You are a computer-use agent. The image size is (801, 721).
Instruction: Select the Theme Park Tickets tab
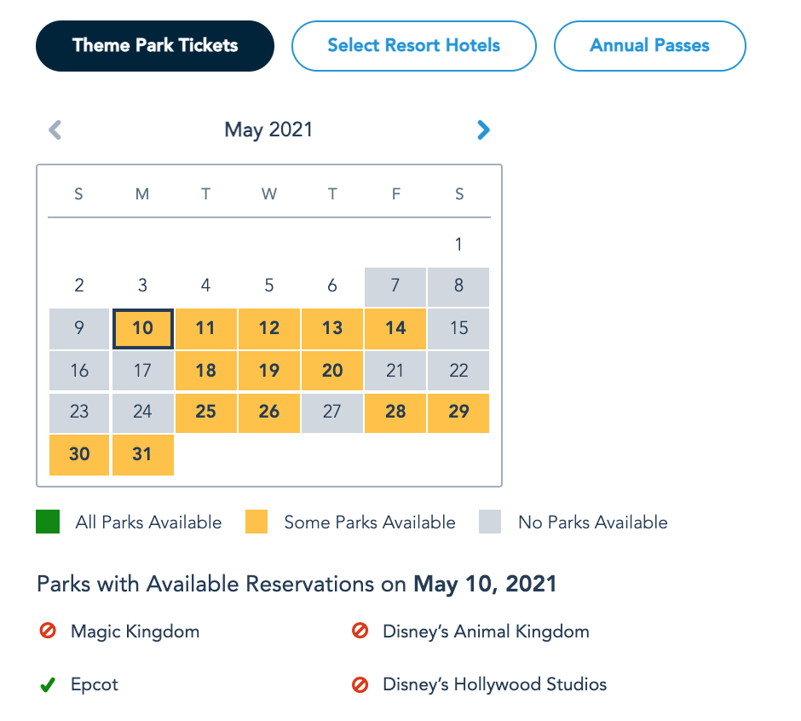tap(155, 46)
